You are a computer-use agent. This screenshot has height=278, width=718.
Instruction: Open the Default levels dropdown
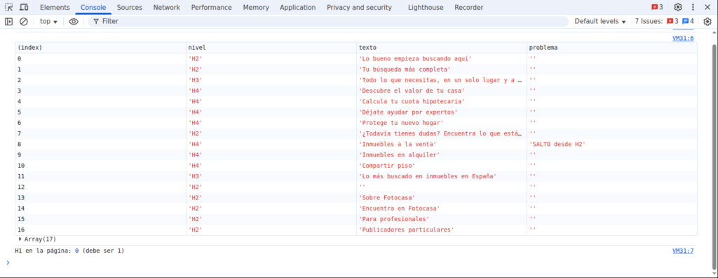(600, 21)
